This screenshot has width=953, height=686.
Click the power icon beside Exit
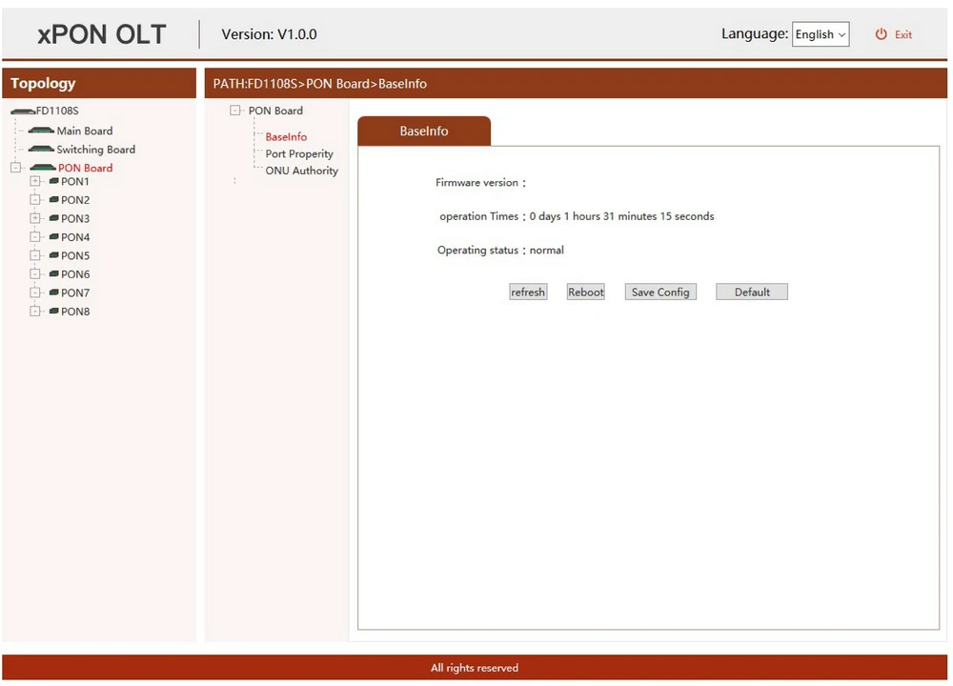(x=882, y=34)
